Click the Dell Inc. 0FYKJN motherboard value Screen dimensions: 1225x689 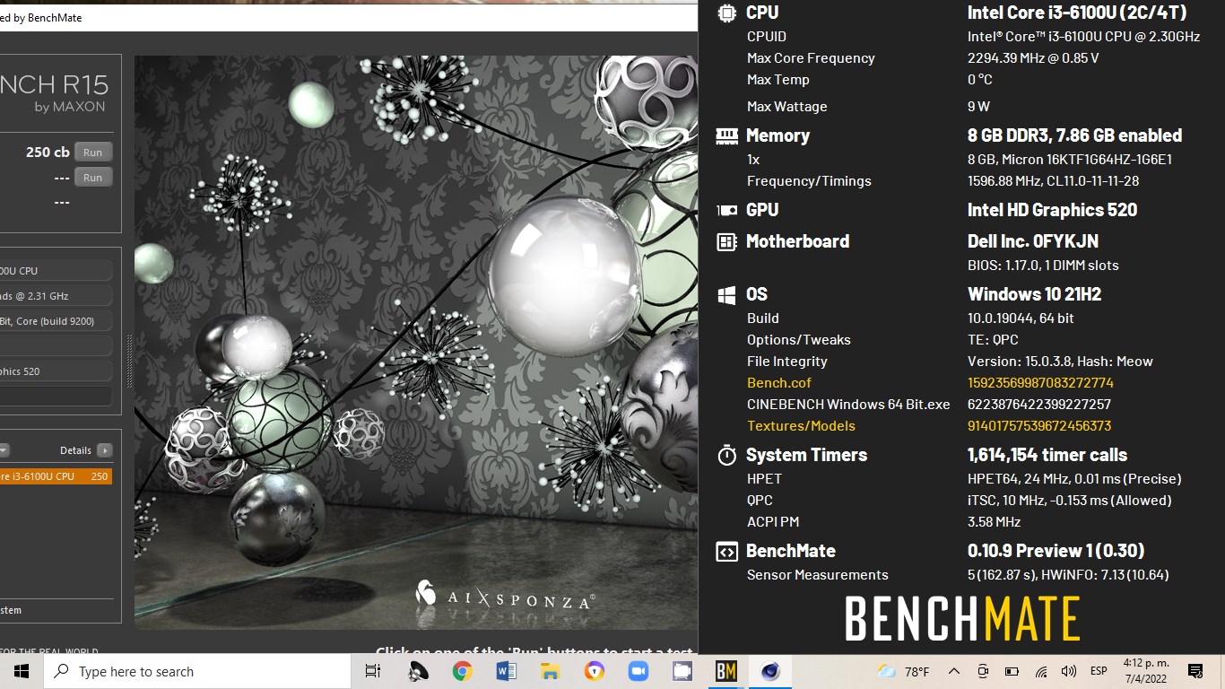(1033, 241)
